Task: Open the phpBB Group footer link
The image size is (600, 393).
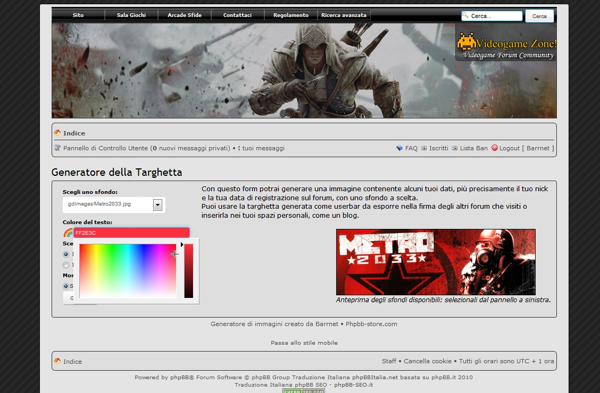Action: tap(271, 378)
